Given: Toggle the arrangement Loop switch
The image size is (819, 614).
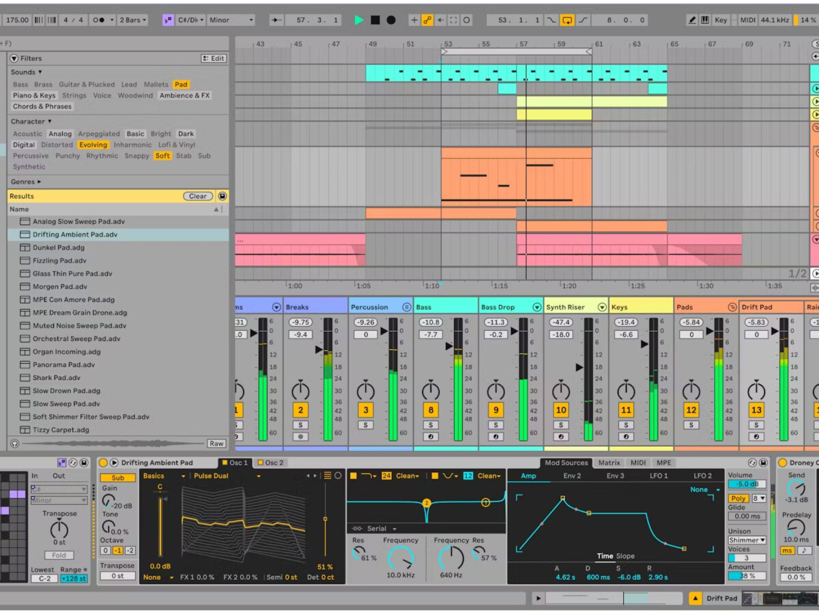Looking at the screenshot, I should click(567, 20).
